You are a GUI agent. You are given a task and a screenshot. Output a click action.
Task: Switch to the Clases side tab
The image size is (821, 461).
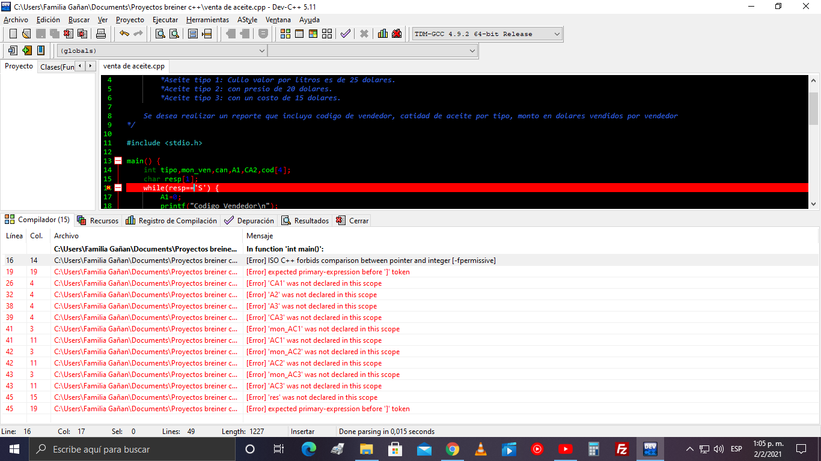tap(57, 67)
